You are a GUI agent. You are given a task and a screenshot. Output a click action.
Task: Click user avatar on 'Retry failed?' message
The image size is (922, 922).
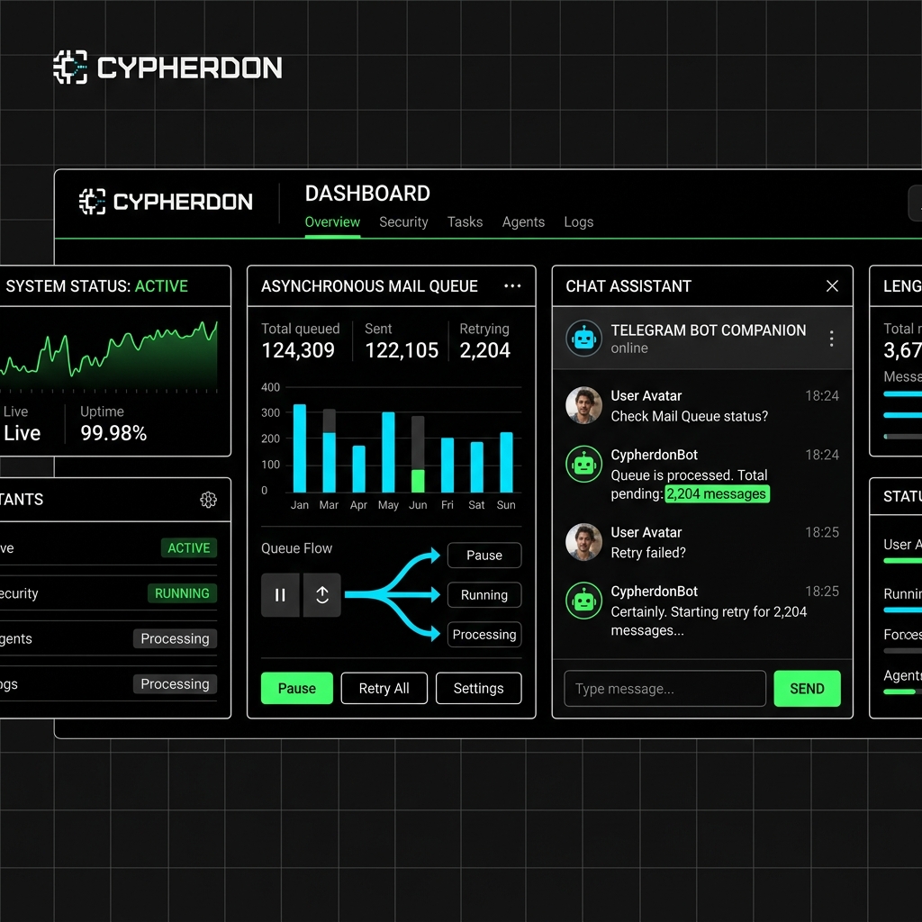point(583,541)
